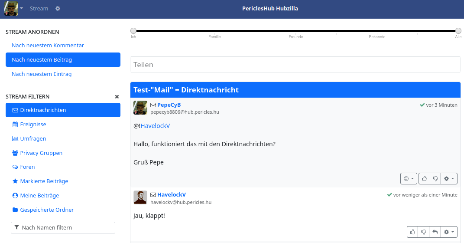This screenshot has width=464, height=243.
Task: Open emoji reaction dropdown on PepeCyB's post
Action: [x=409, y=178]
